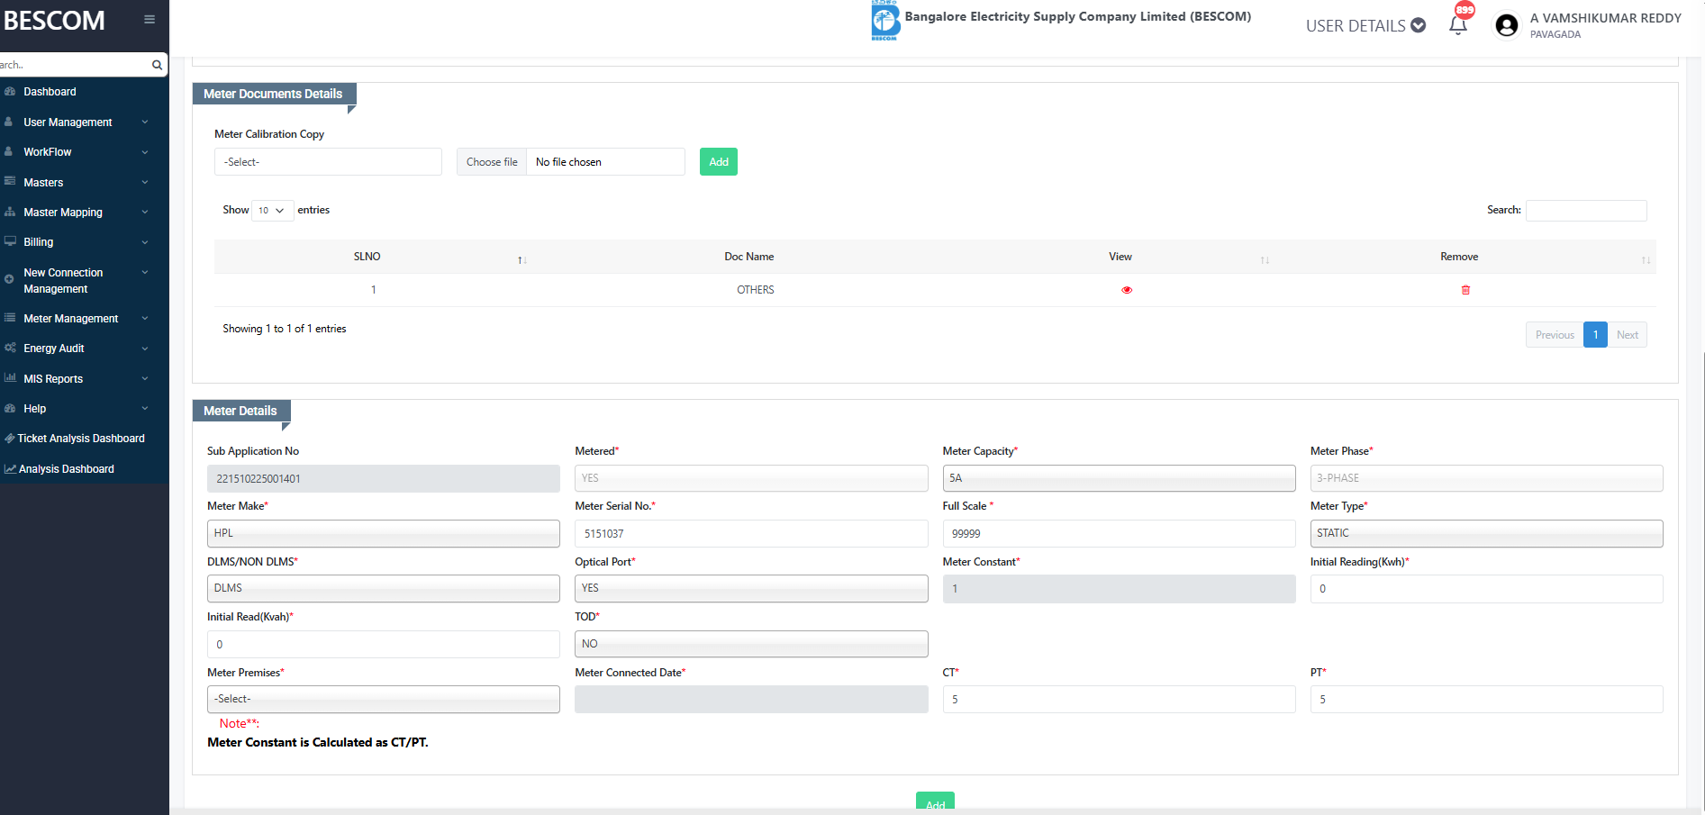Click the Dashboard sidebar icon
The image size is (1705, 815).
coord(10,92)
